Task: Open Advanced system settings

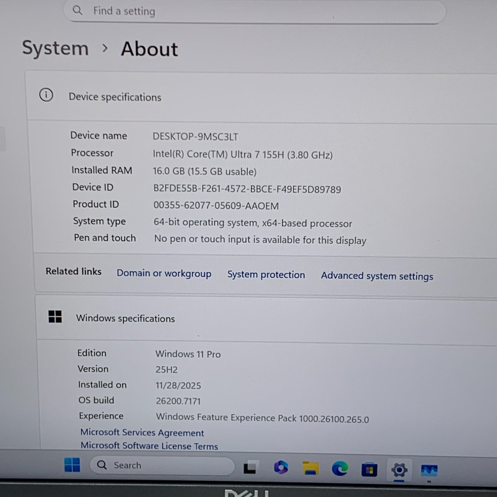Action: (377, 276)
